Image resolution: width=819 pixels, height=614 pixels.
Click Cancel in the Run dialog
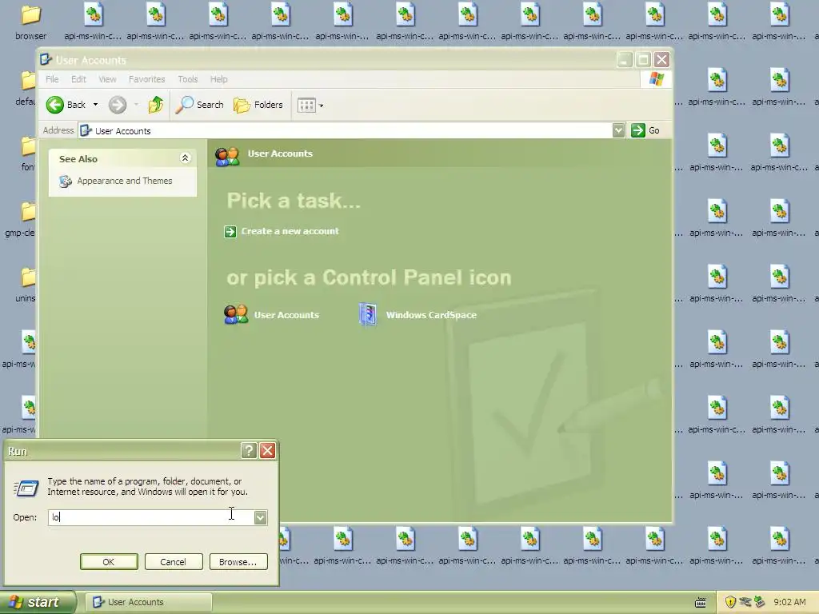174,562
